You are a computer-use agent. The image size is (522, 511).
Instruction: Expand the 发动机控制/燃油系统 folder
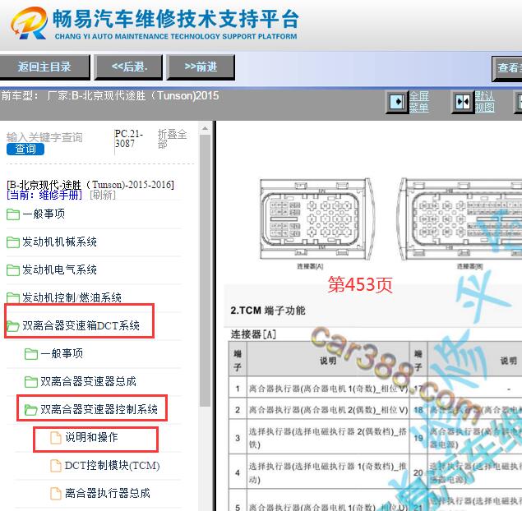72,297
